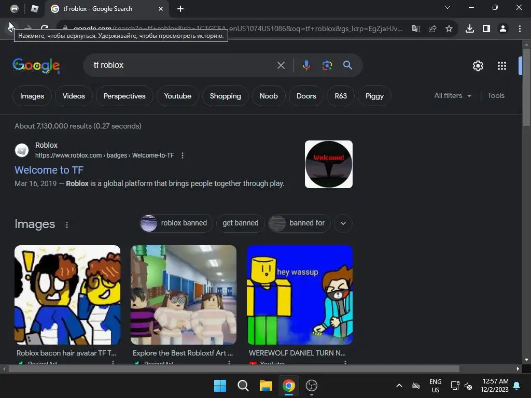Select the get banned image chip

pyautogui.click(x=241, y=223)
